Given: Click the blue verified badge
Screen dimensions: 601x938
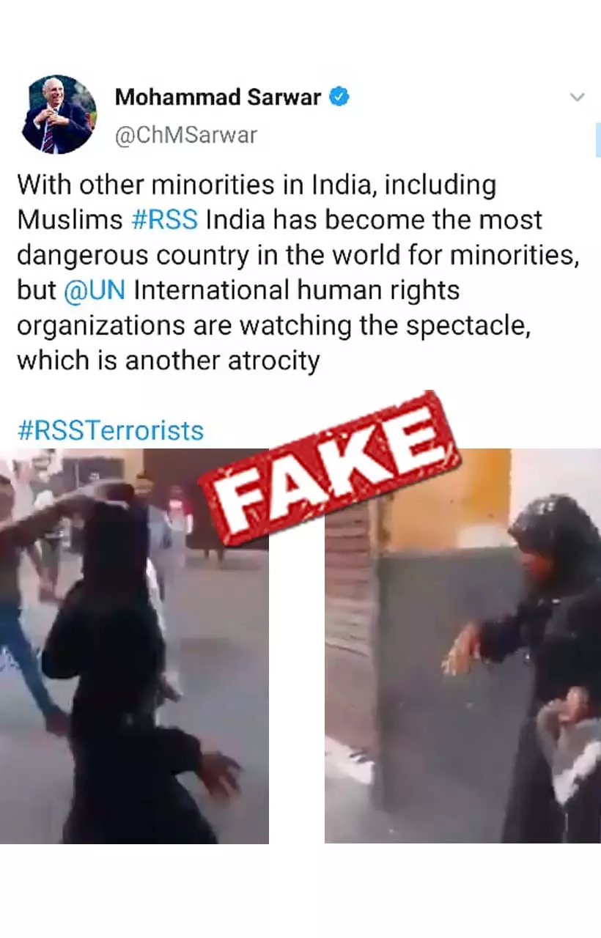Looking at the screenshot, I should tap(338, 97).
